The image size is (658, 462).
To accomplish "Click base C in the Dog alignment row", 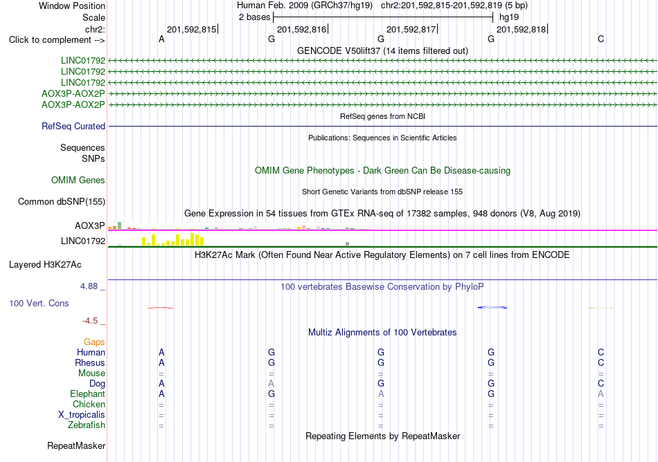I will tap(601, 383).
